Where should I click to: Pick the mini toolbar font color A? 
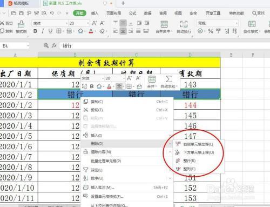109,86
